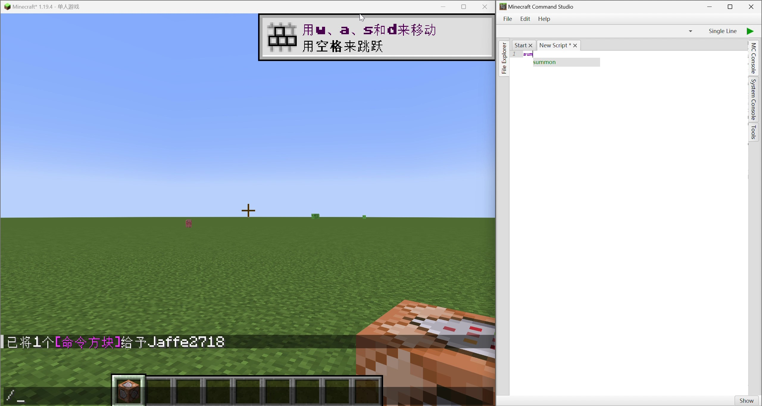
Task: Open the Edit menu in Command Studio
Action: pos(525,19)
